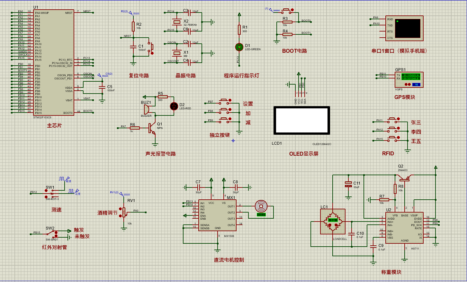
Task: Toggle the 设置 push button on PB7
Action: click(225, 102)
